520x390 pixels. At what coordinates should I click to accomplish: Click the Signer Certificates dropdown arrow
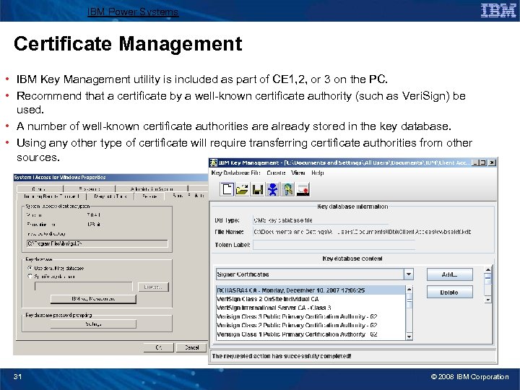pos(409,274)
